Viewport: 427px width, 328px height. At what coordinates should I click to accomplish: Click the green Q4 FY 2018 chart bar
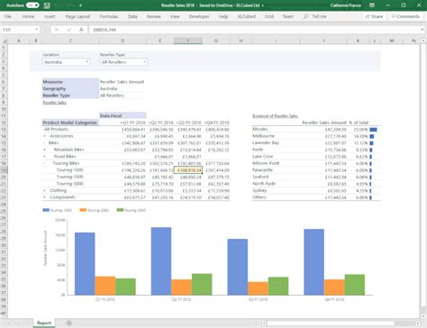click(355, 285)
